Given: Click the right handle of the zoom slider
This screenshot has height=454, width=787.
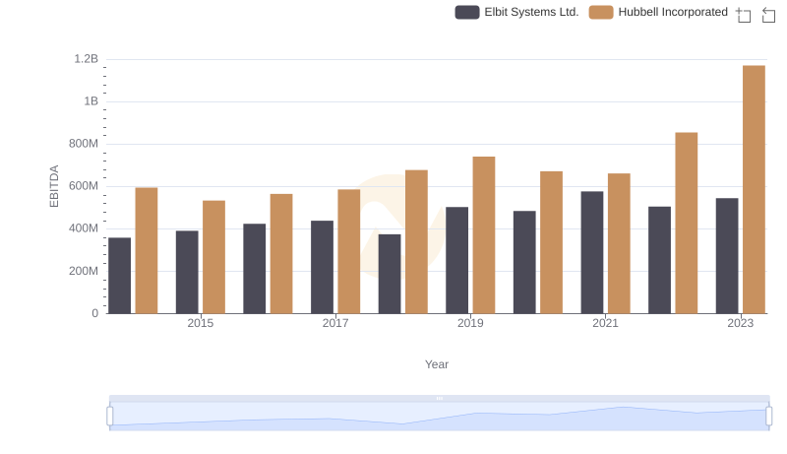Looking at the screenshot, I should tap(768, 416).
